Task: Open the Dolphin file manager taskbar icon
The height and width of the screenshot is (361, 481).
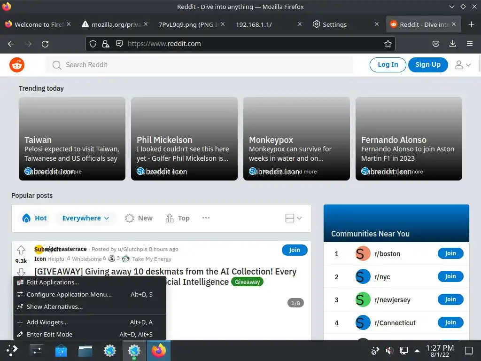Action: click(x=85, y=351)
